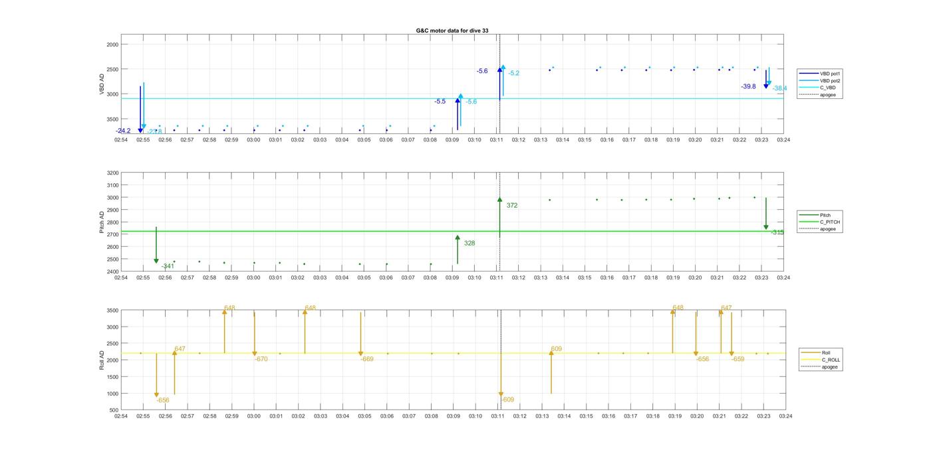
Task: Click the "-39.8" data label
Action: (749, 86)
